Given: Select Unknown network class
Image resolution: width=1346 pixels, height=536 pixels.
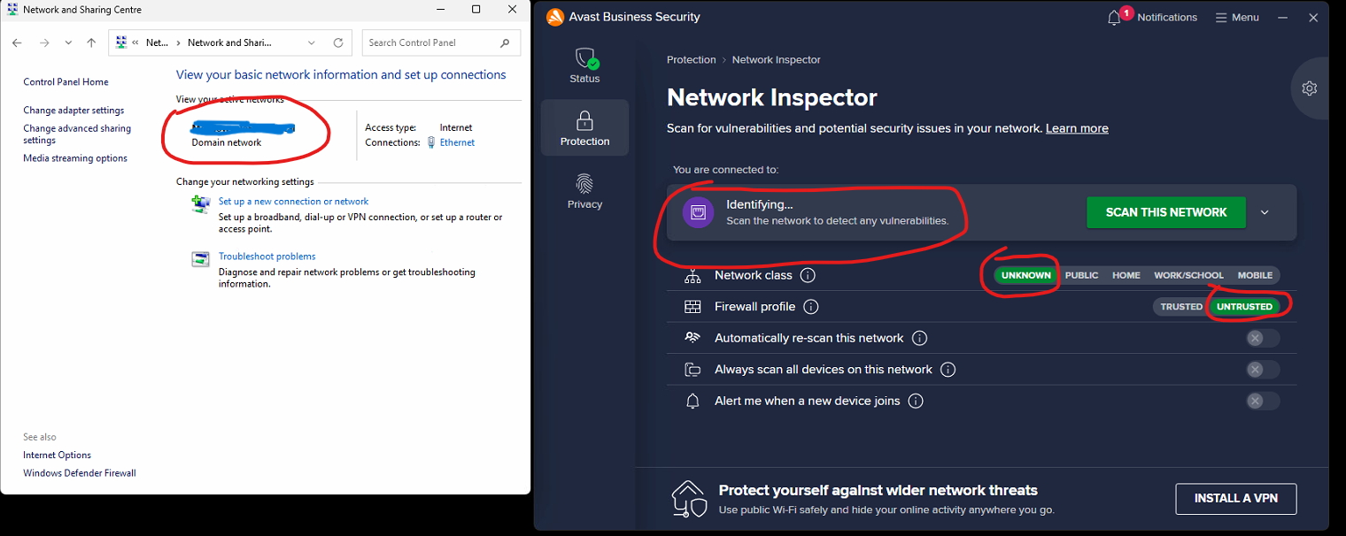Looking at the screenshot, I should [x=1025, y=275].
